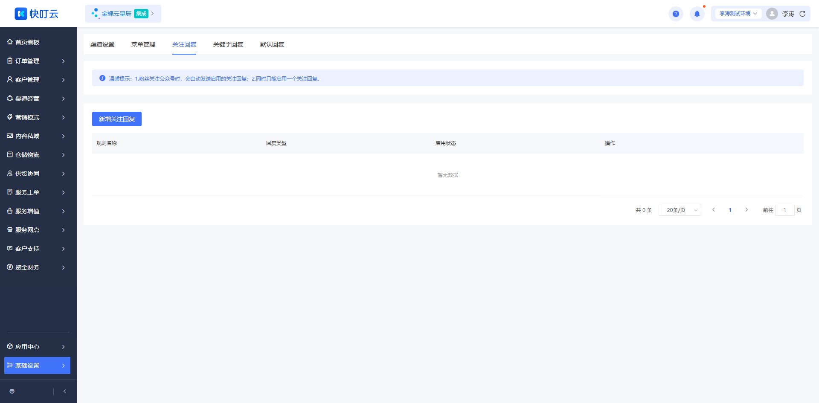819x403 pixels.
Task: Open the 李涛测试环境 environment dropdown
Action: click(738, 14)
